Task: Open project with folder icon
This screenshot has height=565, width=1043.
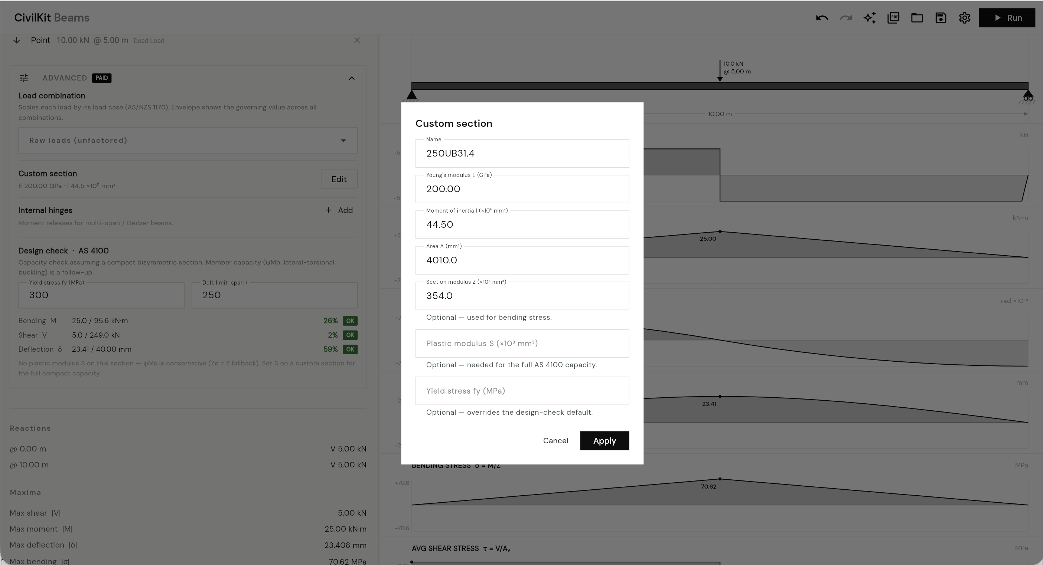Action: (917, 18)
